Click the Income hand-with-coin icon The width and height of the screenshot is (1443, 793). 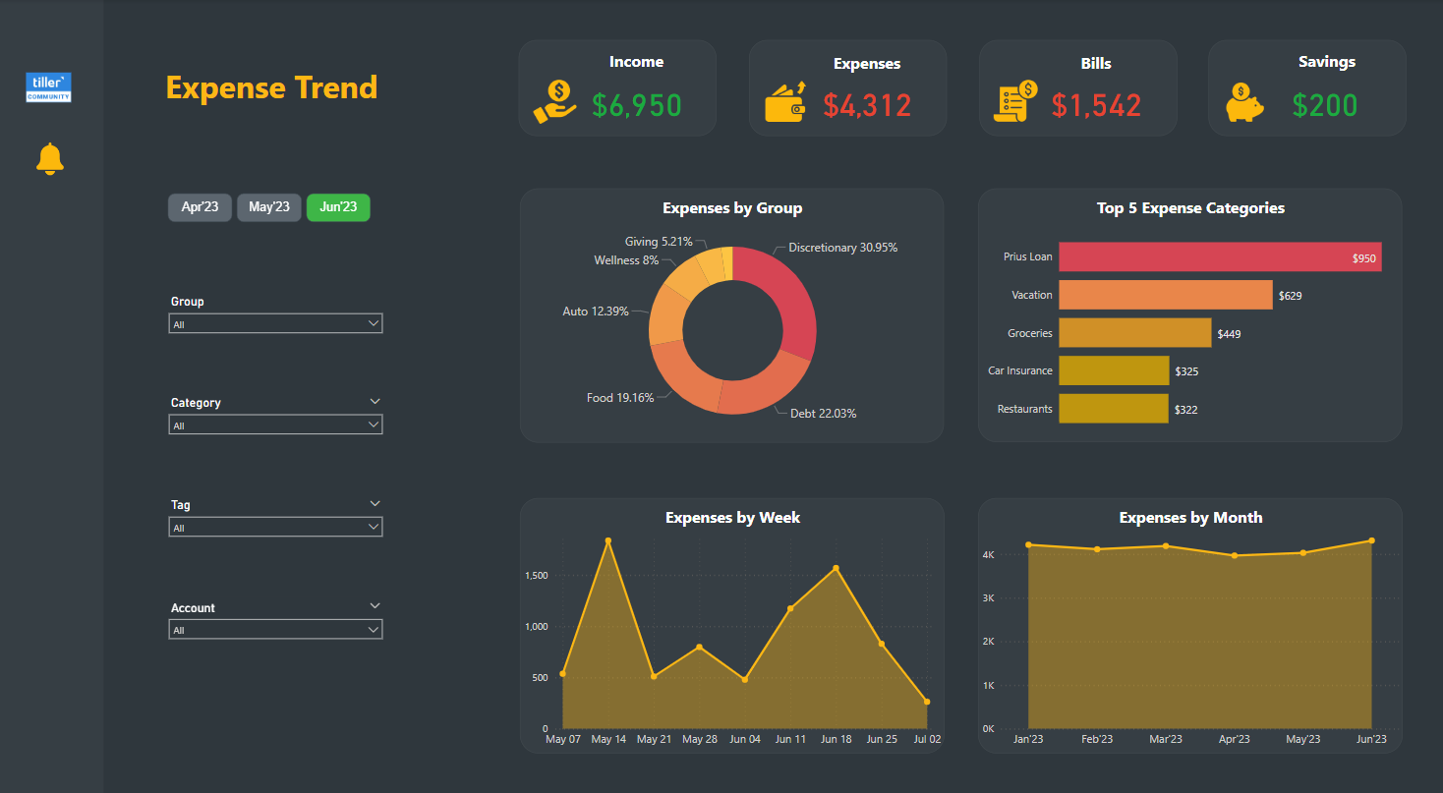tap(555, 101)
